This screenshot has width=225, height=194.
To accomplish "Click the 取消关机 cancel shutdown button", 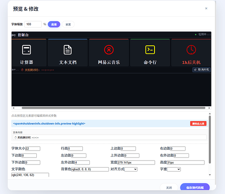I will 202,70.
